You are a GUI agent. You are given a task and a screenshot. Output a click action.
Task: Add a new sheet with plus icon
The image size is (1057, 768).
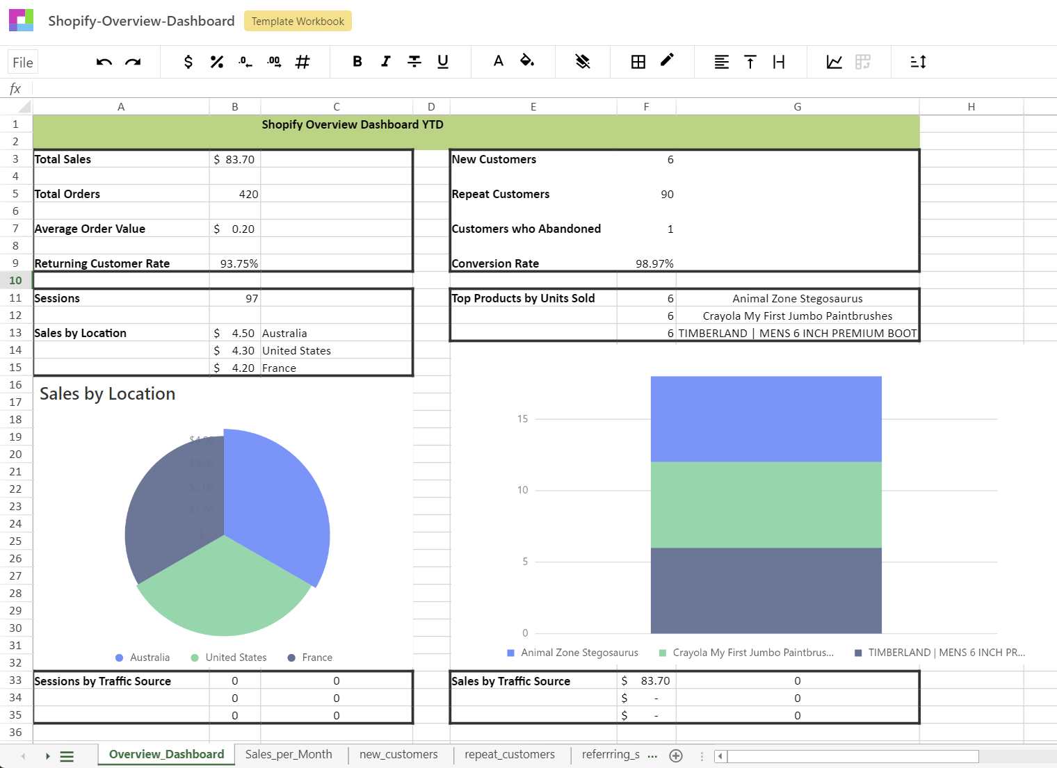[676, 755]
